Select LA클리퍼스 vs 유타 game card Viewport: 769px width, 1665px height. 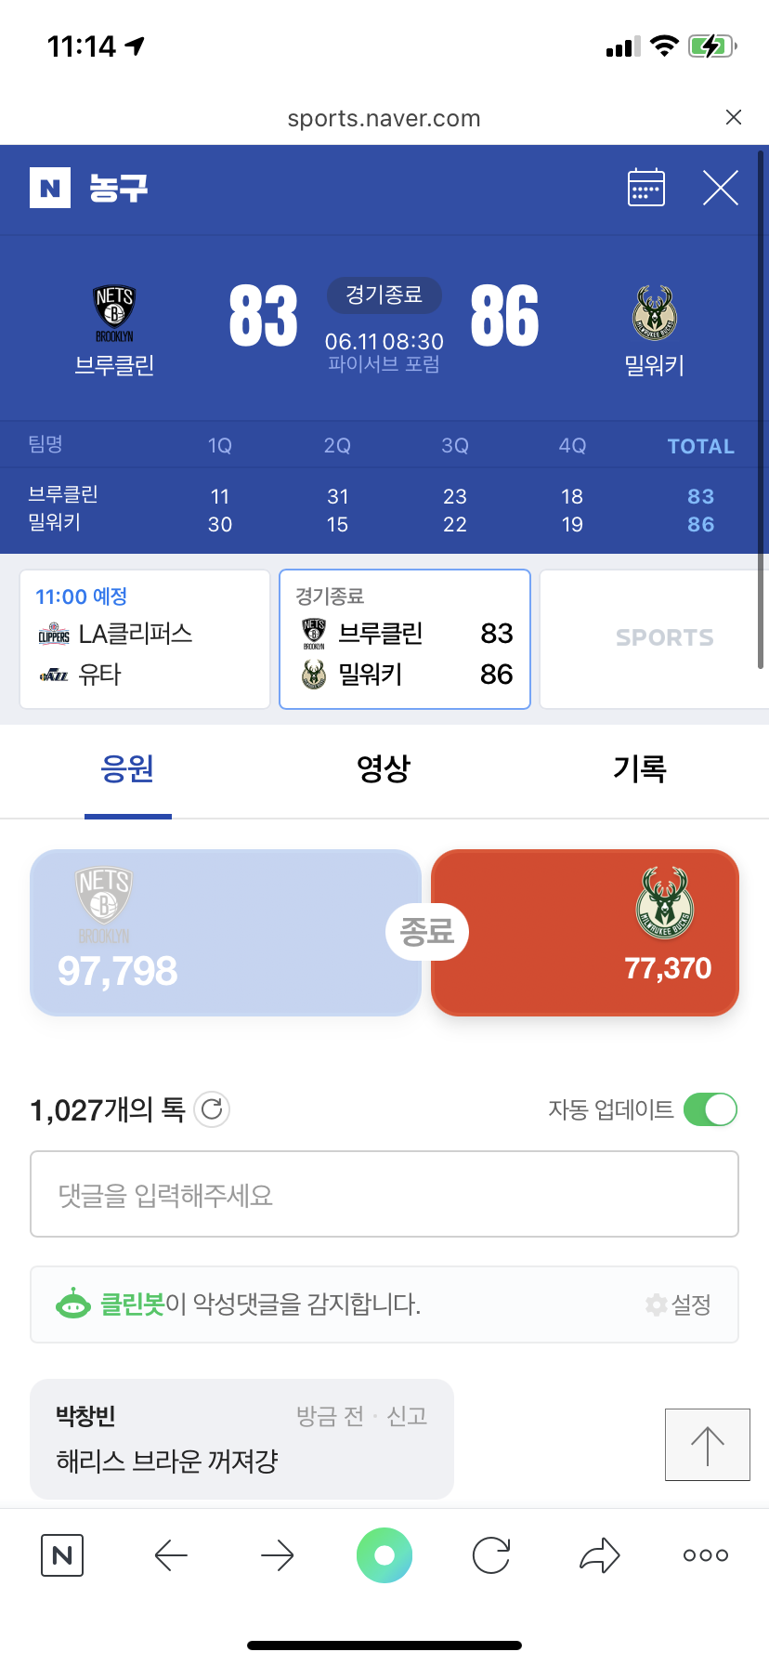click(145, 639)
